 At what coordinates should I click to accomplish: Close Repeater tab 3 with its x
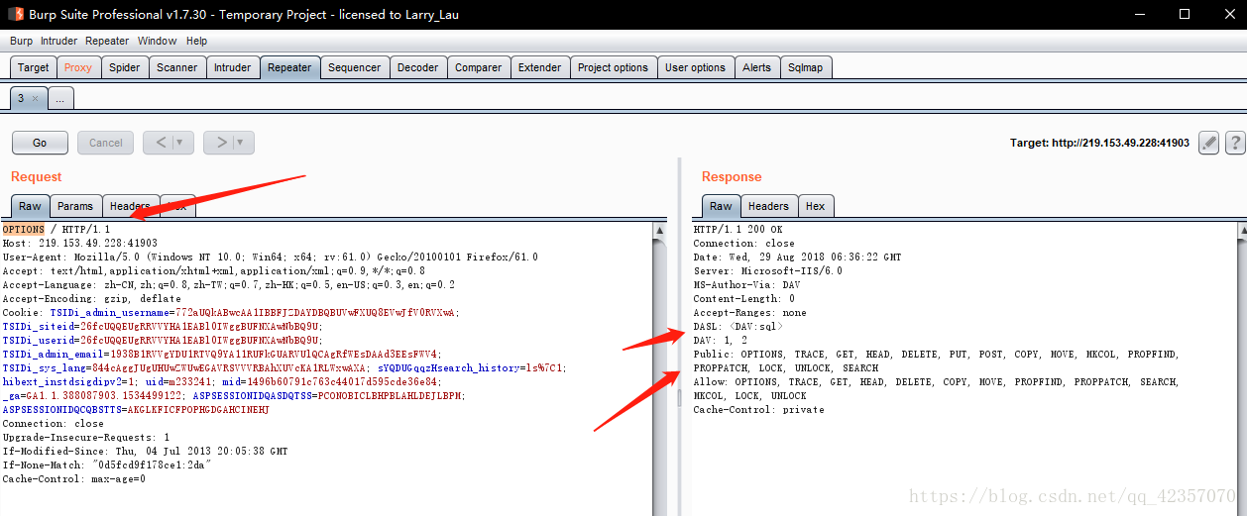[35, 98]
